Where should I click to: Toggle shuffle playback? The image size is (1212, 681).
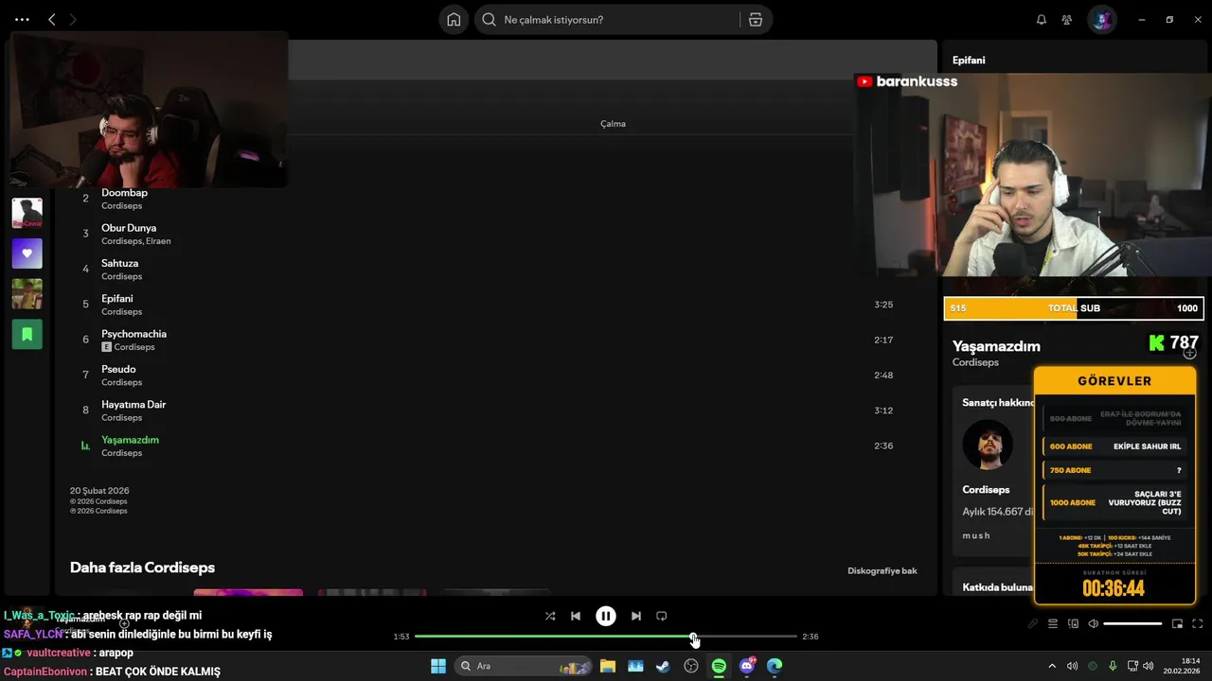[x=550, y=616]
